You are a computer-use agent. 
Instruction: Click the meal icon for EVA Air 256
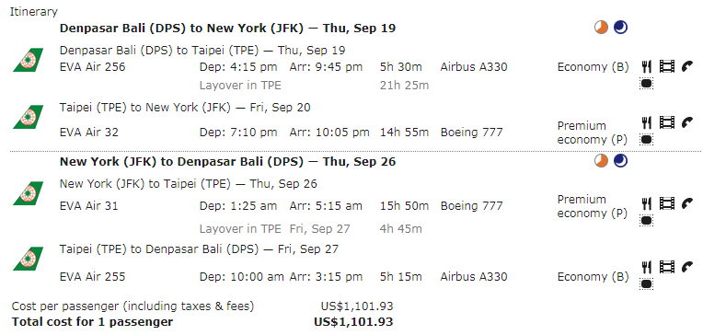pyautogui.click(x=646, y=67)
